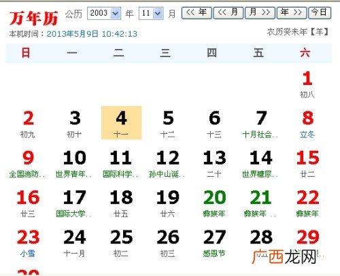Select date 9 with 全国消防 note

[28, 163]
